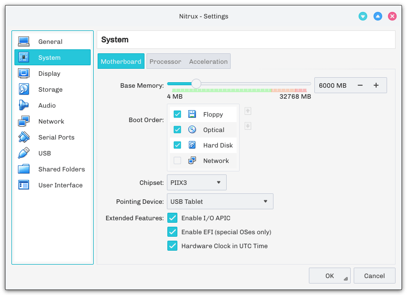Uncheck Hard Disk in boot order
The height and width of the screenshot is (295, 407).
click(x=177, y=145)
